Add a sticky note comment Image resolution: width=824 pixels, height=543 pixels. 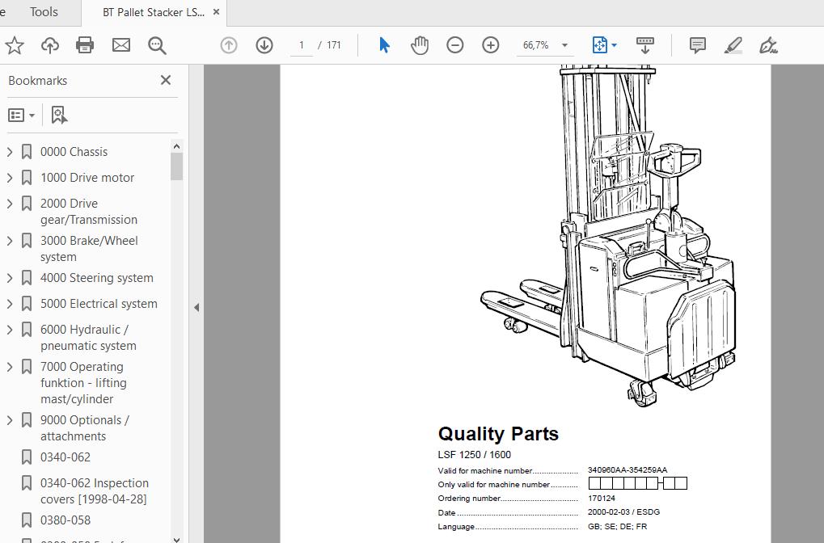(x=697, y=46)
